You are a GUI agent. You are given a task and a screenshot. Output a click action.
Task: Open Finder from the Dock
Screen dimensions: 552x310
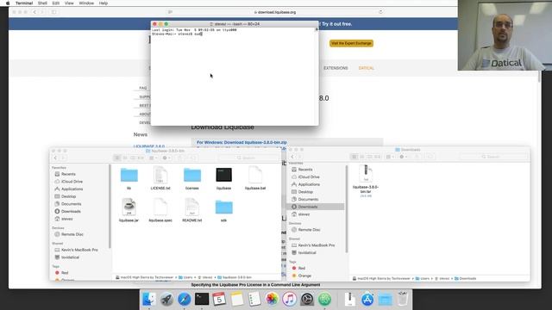(149, 299)
